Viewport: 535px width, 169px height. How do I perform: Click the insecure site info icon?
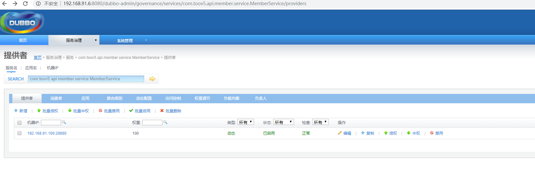(x=38, y=4)
